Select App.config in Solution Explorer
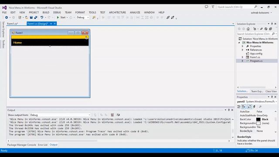This screenshot has height=157, width=279. point(256,54)
